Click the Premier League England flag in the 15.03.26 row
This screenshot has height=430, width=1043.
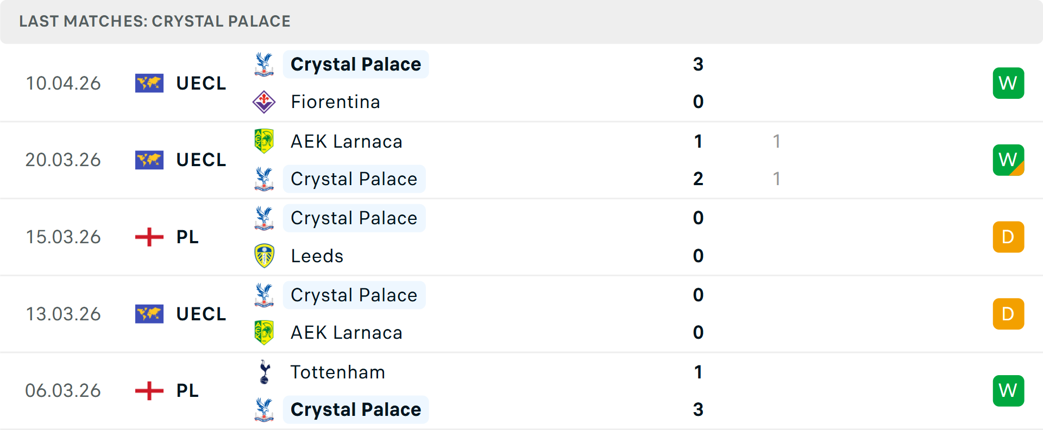coord(148,237)
